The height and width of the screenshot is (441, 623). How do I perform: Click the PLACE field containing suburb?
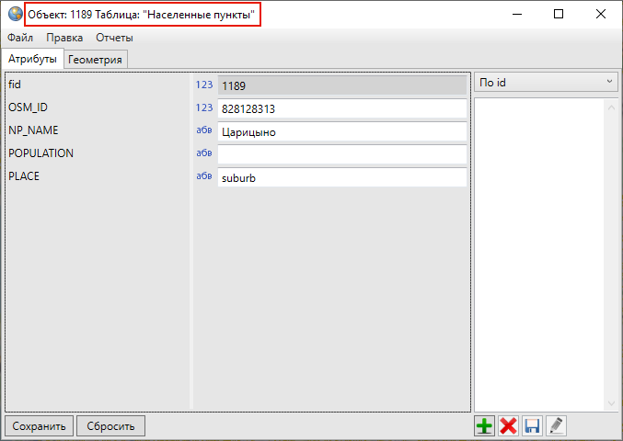point(341,177)
